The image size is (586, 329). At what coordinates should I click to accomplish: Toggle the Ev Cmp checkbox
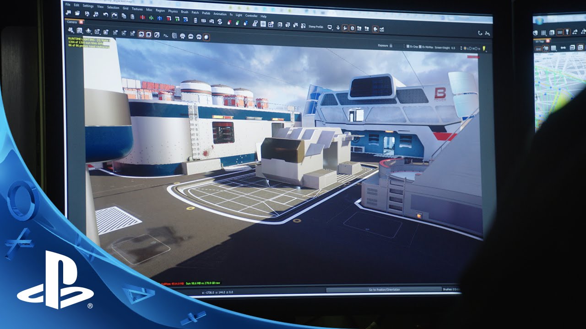(x=407, y=46)
